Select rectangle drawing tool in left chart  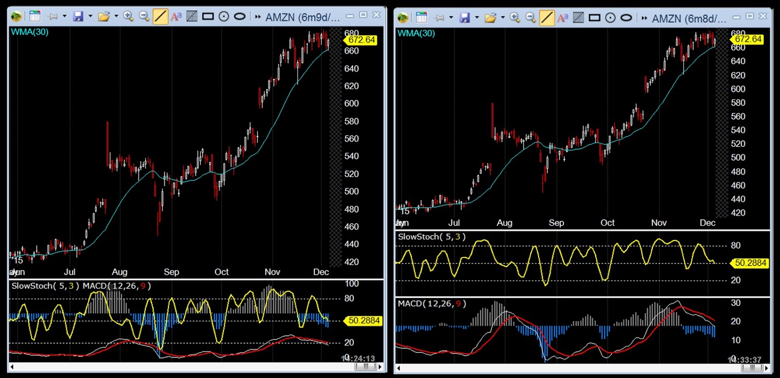(208, 17)
